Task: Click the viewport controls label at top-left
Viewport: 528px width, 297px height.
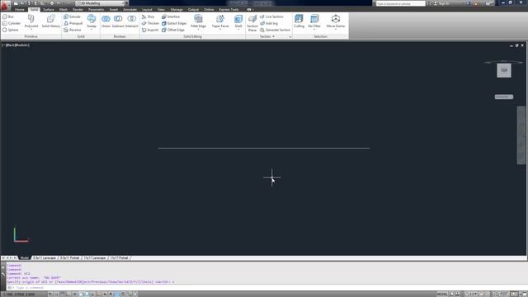Action: [16, 45]
